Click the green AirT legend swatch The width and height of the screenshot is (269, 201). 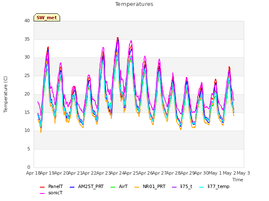pyautogui.click(x=113, y=187)
